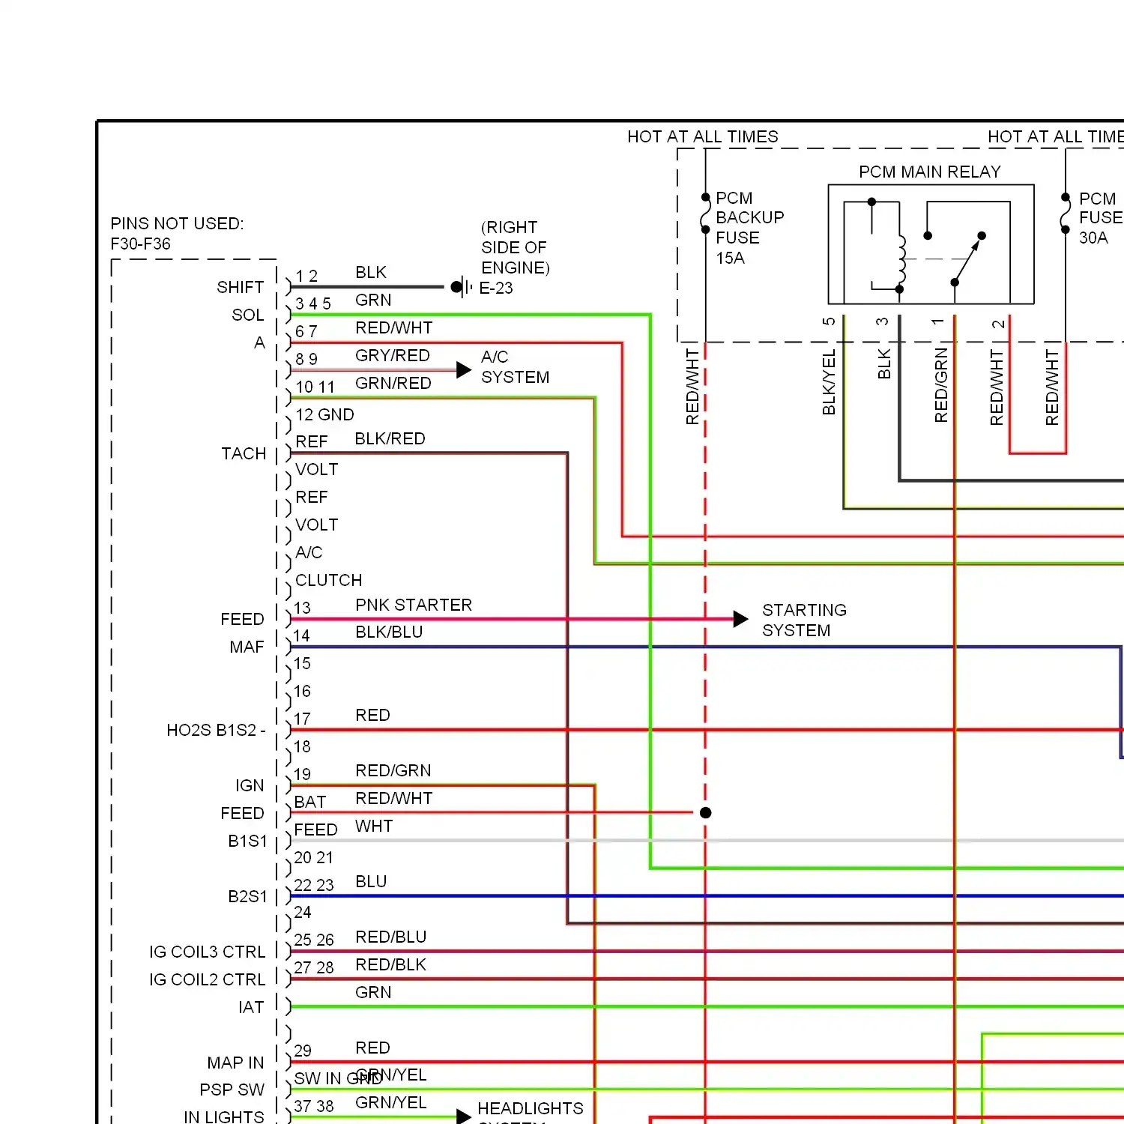
Task: Click the relay switch contact symbol
Action: [x=967, y=259]
